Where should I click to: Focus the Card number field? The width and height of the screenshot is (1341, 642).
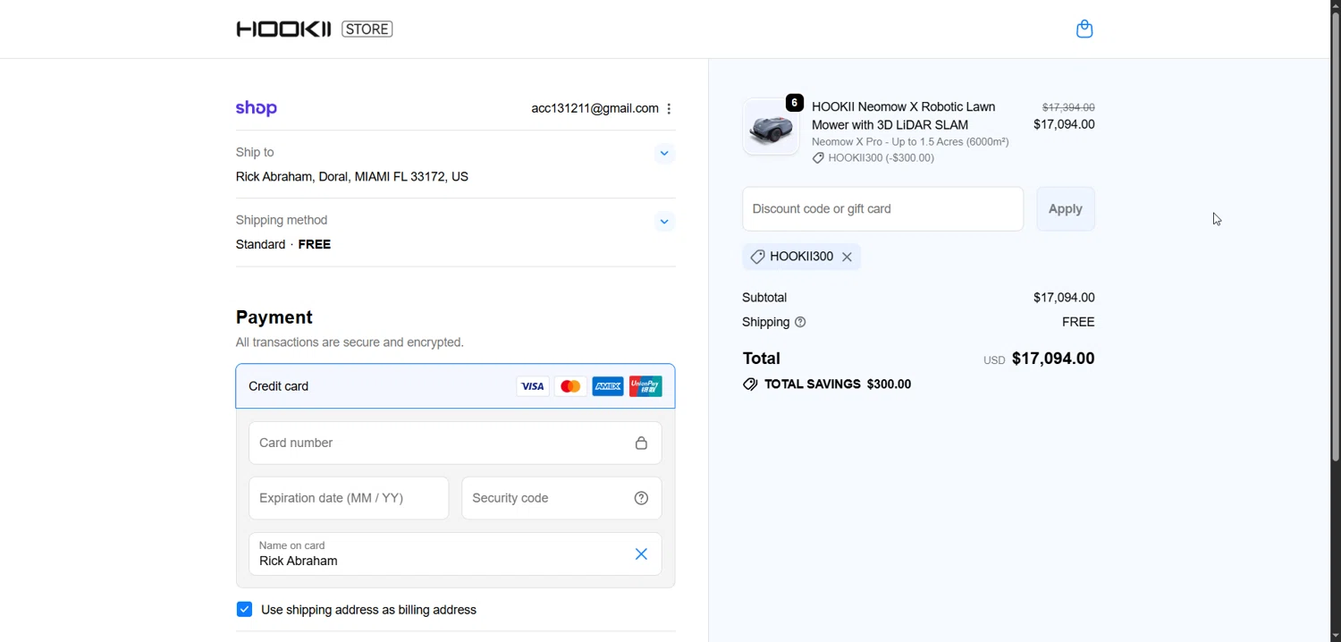[x=455, y=443]
